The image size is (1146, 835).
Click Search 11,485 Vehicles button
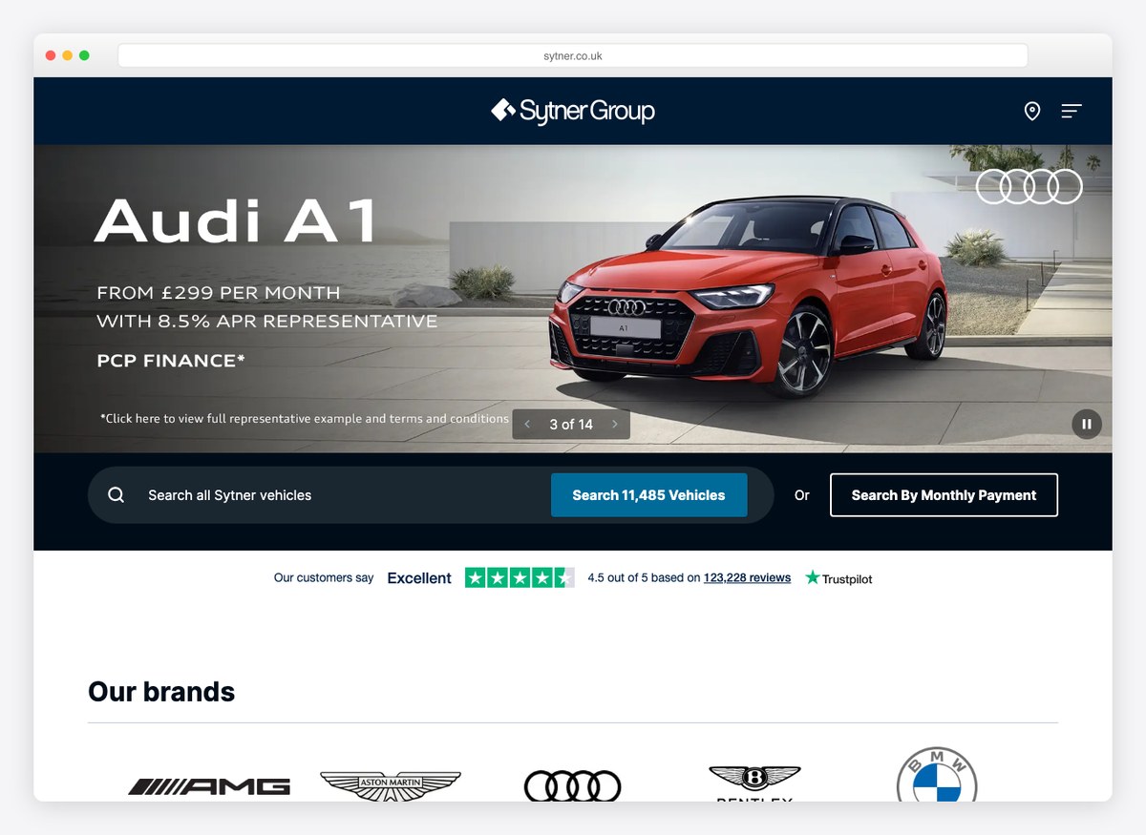[648, 495]
